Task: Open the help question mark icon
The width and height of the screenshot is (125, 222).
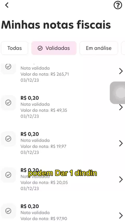Action: (x=118, y=5)
